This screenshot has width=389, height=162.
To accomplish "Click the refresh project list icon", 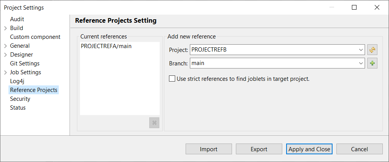I will point(372,50).
